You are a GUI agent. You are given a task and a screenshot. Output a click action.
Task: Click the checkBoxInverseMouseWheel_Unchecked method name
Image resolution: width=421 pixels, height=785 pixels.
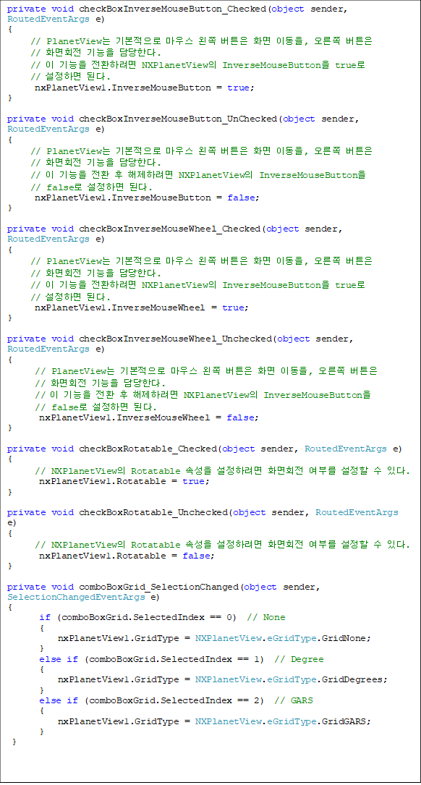click(x=175, y=339)
